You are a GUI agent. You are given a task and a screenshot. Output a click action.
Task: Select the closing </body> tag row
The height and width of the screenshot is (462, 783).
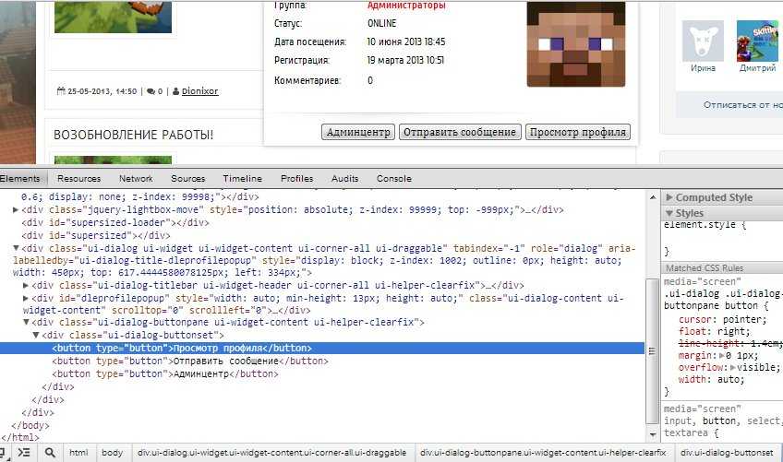30,426
